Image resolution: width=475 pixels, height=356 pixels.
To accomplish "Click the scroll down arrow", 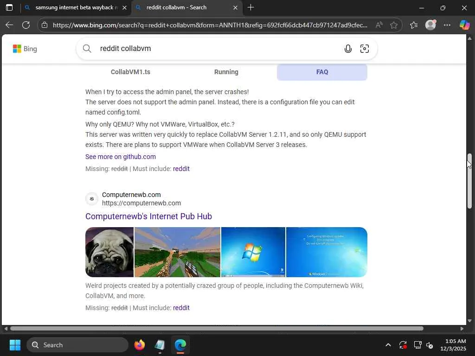I will [469, 321].
